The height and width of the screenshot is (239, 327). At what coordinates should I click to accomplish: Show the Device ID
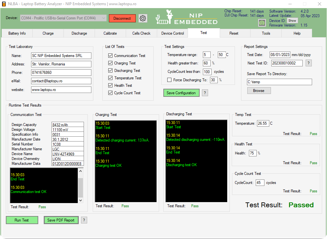tap(292, 21)
